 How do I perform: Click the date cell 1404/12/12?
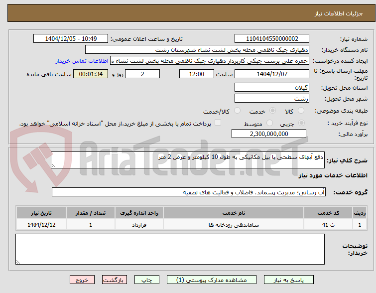(41, 225)
